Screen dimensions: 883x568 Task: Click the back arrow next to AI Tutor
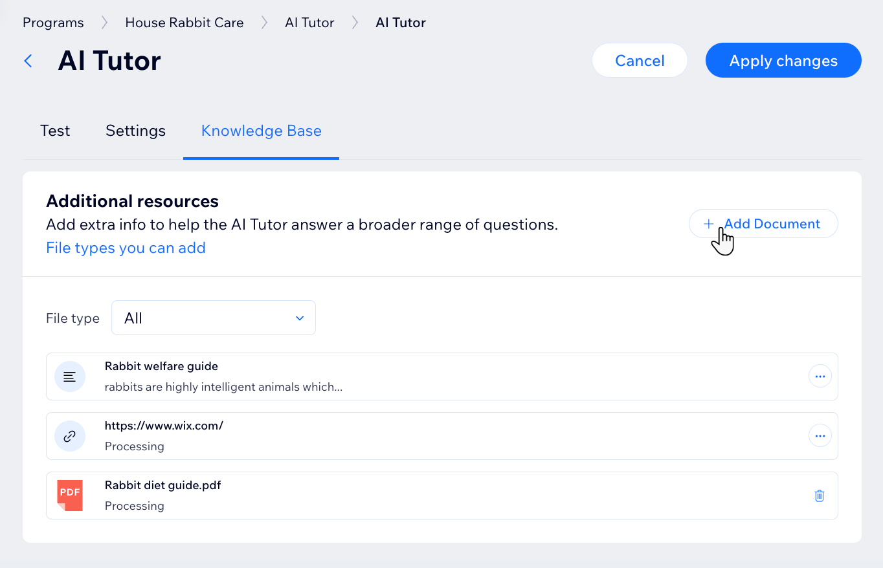pos(27,60)
